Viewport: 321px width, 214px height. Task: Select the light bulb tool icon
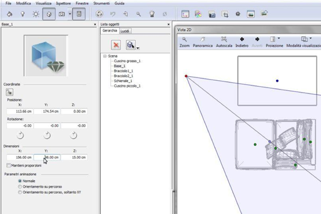tap(23, 14)
